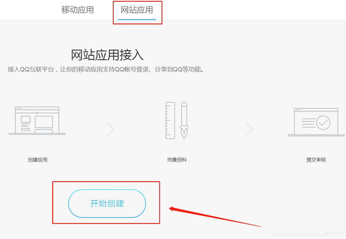346x239 pixels.
Task: Click the chevron between 创建应用 and 完善资料
Action: 110,129
